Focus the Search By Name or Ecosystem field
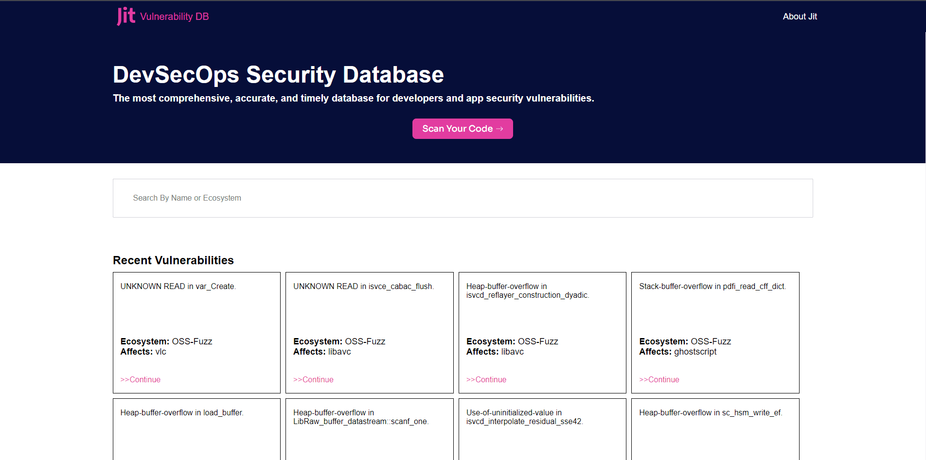This screenshot has width=926, height=460. 463,198
